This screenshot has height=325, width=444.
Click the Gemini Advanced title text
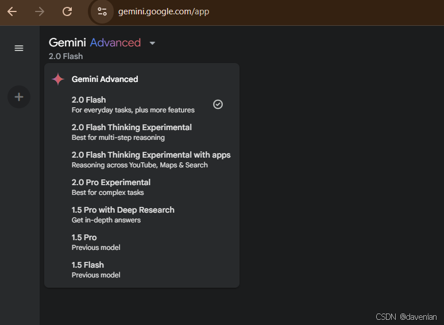click(95, 42)
